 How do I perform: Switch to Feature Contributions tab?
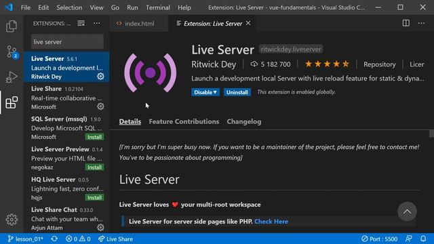pos(184,121)
